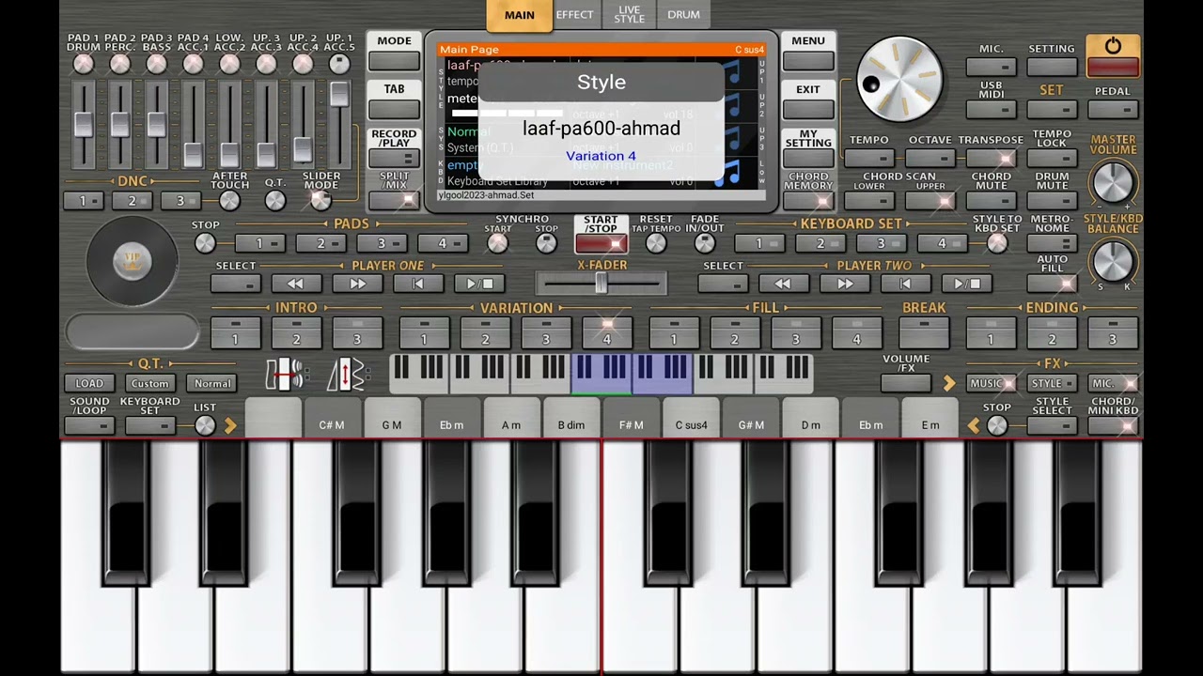Adjust the STYLE/KBD BALANCE knob
The width and height of the screenshot is (1203, 676).
click(1114, 260)
